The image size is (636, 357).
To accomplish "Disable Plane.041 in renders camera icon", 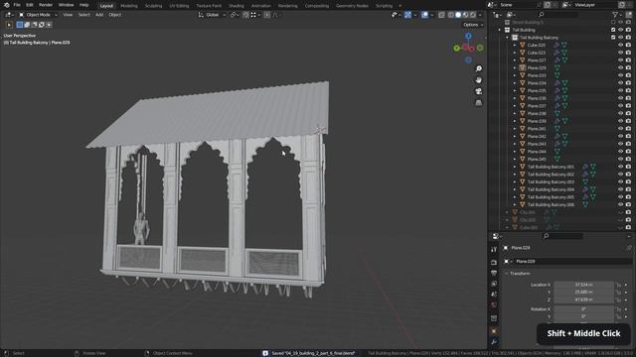I will tap(628, 128).
